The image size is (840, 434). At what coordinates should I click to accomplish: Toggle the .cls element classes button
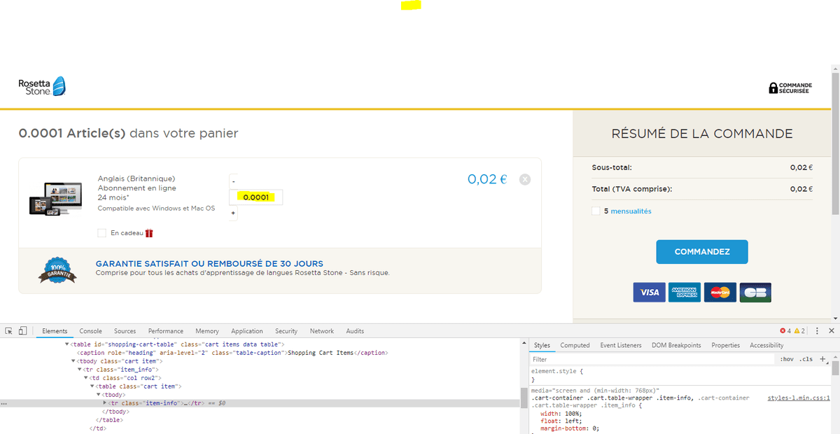[x=806, y=359]
